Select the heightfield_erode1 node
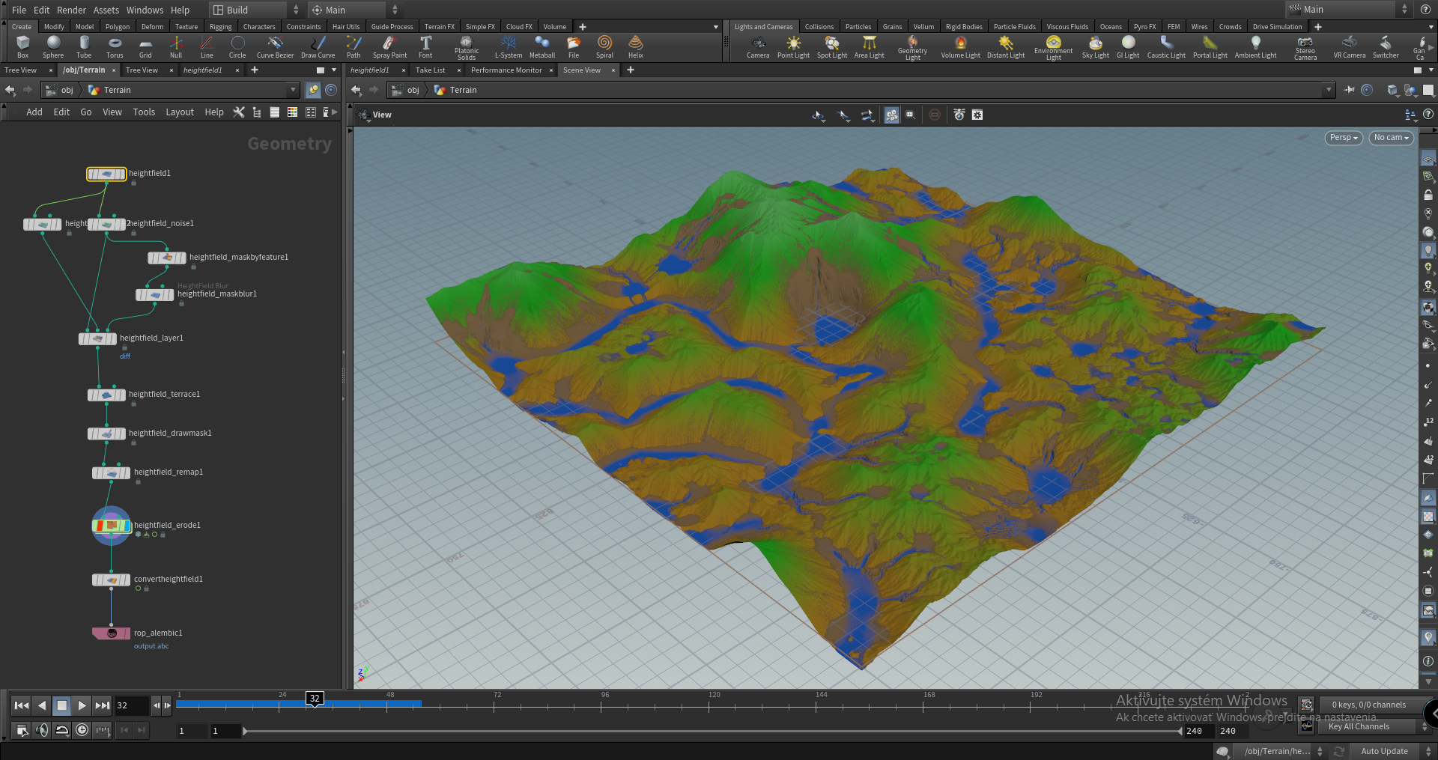 click(x=112, y=526)
